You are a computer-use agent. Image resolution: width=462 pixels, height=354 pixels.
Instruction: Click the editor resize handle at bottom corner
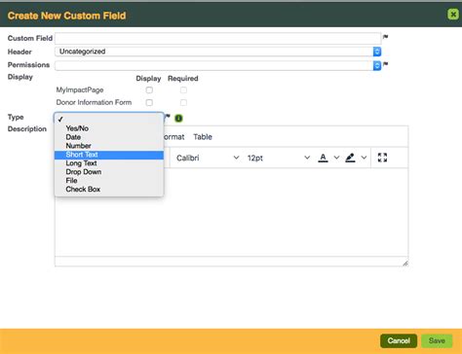coord(404,264)
